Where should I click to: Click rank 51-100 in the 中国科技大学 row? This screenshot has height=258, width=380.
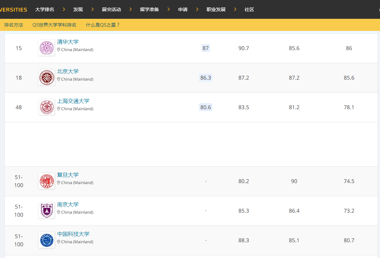point(19,240)
